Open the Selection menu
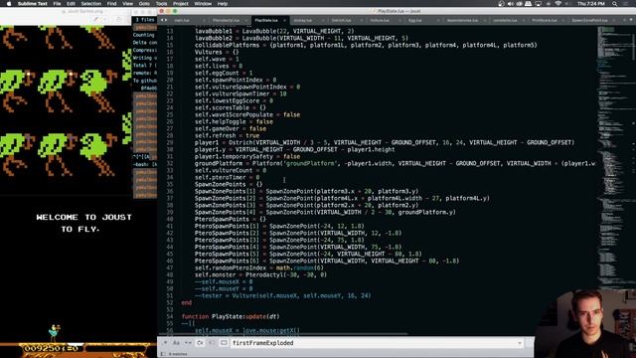 91,4
